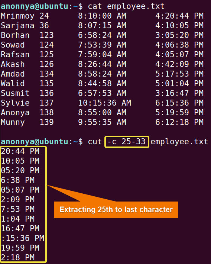Click time '3:05:20 PM'
The width and height of the screenshot is (211, 264).
(179, 35)
